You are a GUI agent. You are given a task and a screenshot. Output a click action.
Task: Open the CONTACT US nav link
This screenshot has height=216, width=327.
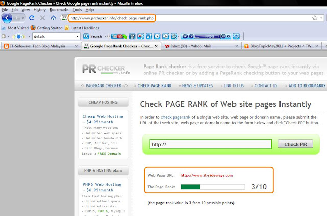pyautogui.click(x=266, y=85)
